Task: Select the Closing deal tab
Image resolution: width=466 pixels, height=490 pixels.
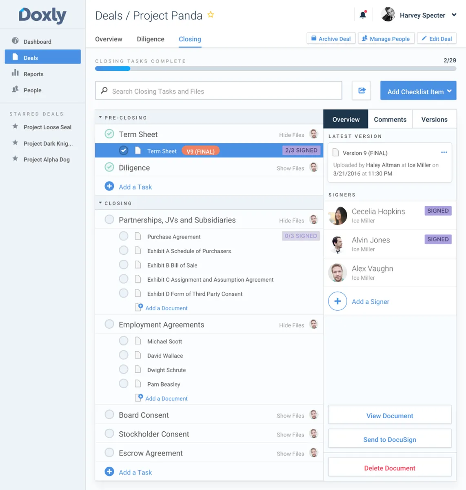Action: click(x=190, y=39)
